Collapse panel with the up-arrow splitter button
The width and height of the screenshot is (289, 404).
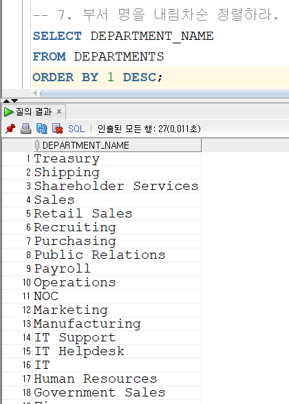pyautogui.click(x=6, y=100)
